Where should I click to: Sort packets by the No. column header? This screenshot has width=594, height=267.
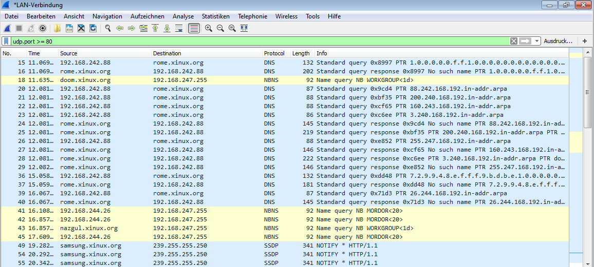click(14, 53)
